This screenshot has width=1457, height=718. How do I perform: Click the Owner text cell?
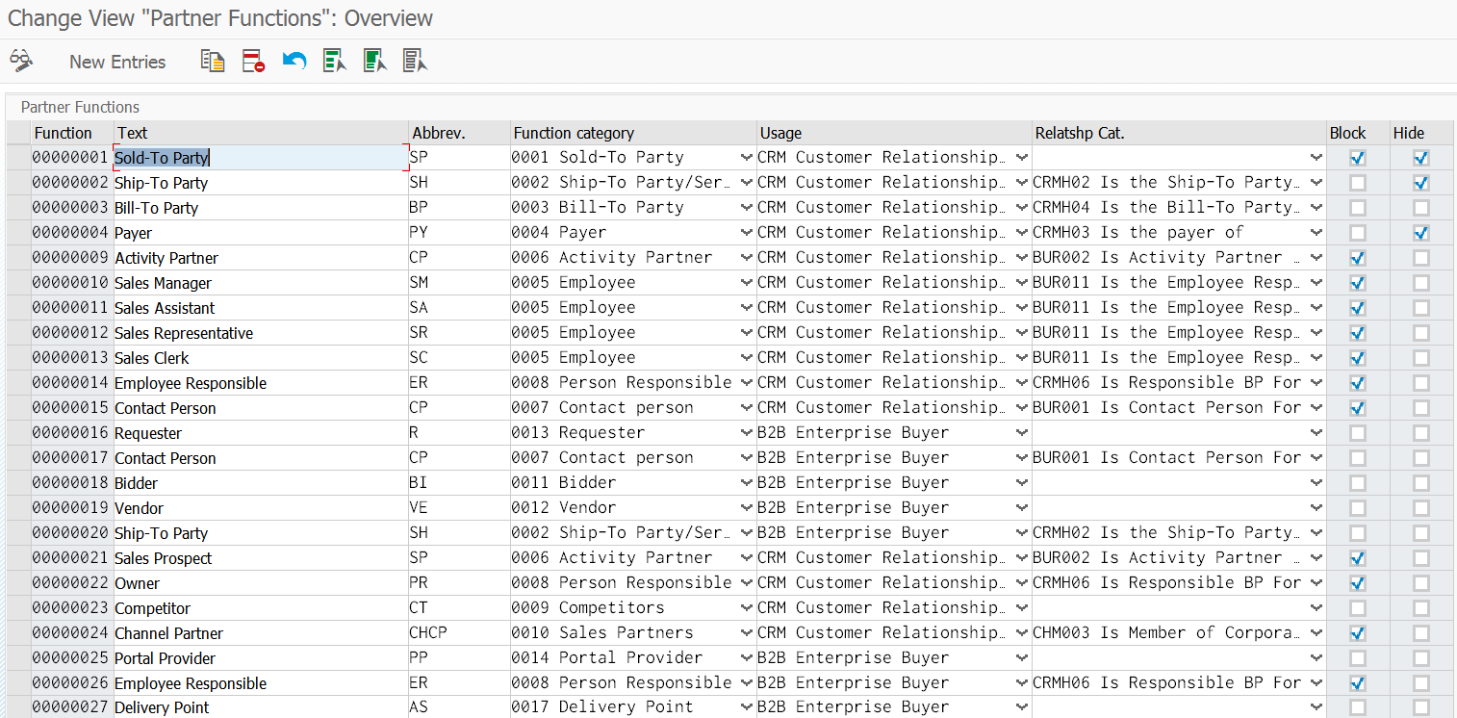(x=261, y=583)
